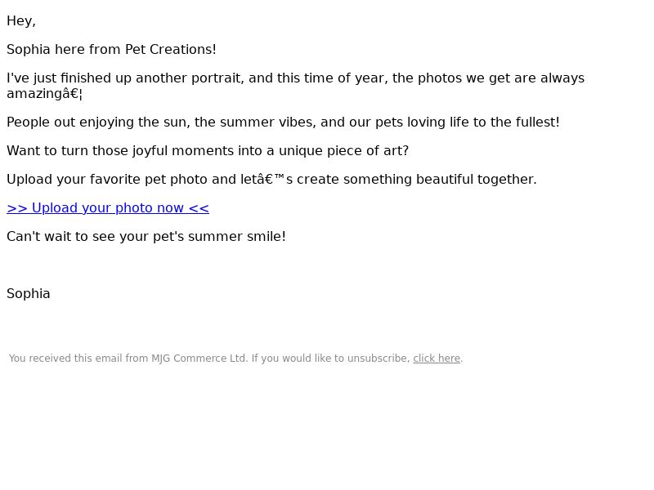Screen dimensions: 654x490
Task: Click the 'You received this email' footer text
Action: (78, 359)
